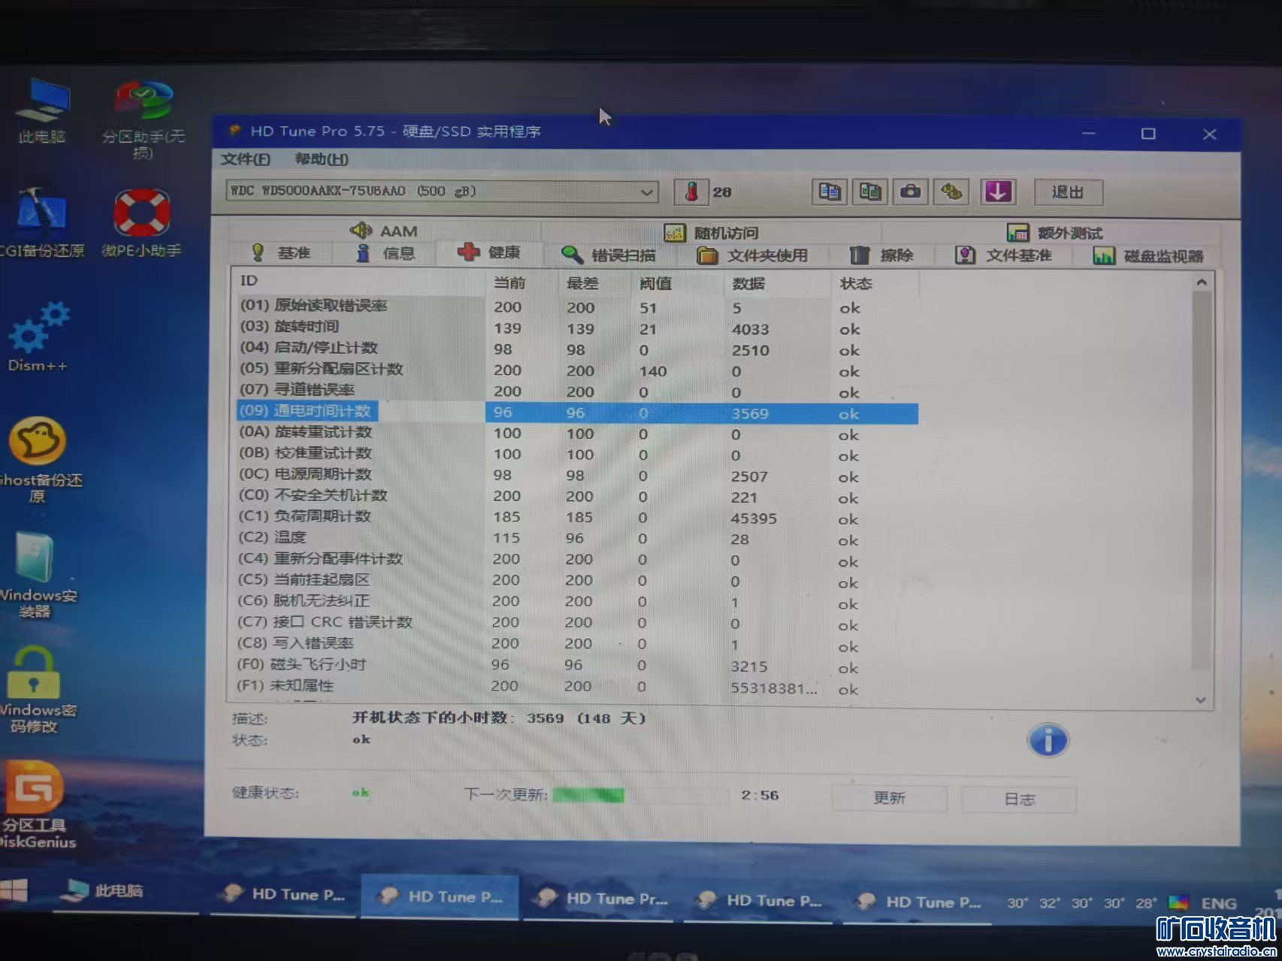Image resolution: width=1282 pixels, height=961 pixels.
Task: Switch to the AAM tab
Action: tap(383, 231)
